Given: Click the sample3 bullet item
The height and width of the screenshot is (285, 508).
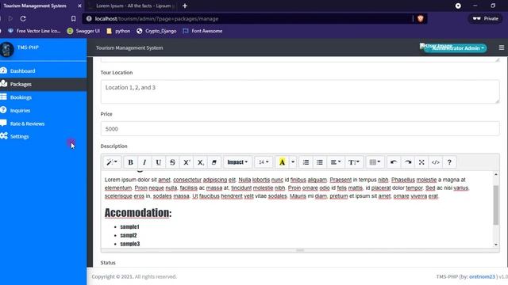Looking at the screenshot, I should point(130,244).
